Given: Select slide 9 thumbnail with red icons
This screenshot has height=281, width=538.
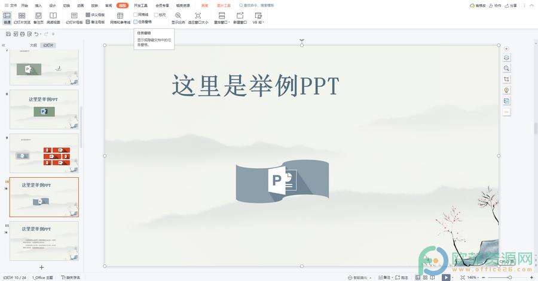Looking at the screenshot, I should coord(44,153).
